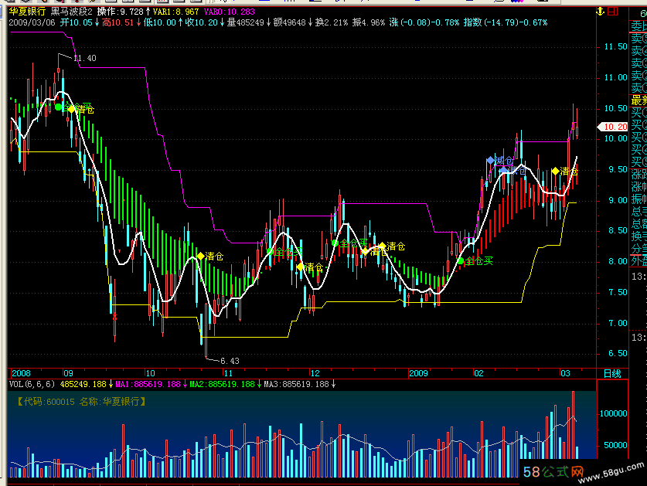Select the 10 month label on time axis
Viewport: 647px width, 486px height.
[150, 373]
